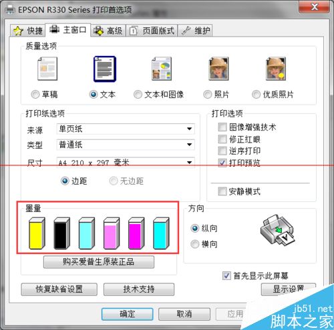Click the printer orientation preview image
Viewport: 334px width, 330px height.
pos(277,230)
